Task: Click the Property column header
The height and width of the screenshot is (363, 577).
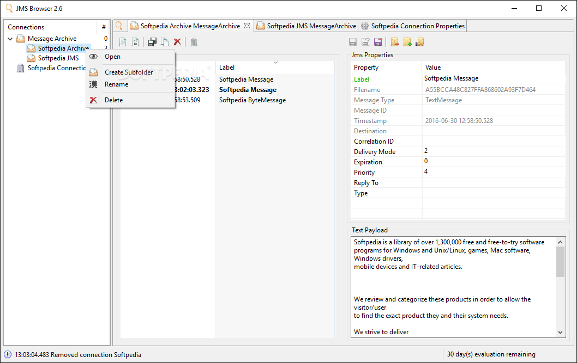Action: [386, 67]
